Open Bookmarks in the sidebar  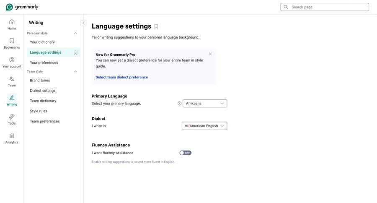(12, 43)
